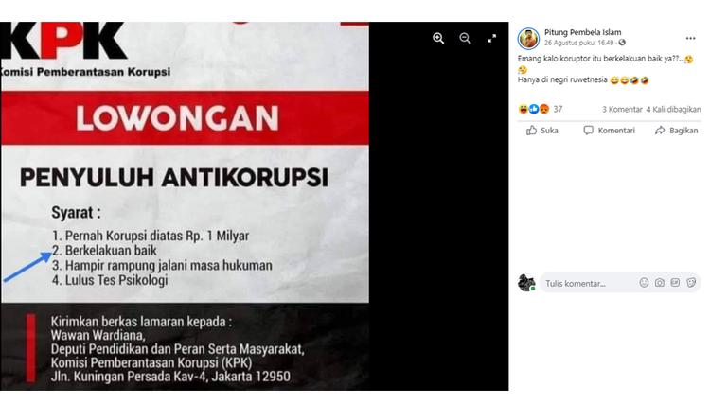
Task: Zoom out of the photo
Action: [465, 39]
